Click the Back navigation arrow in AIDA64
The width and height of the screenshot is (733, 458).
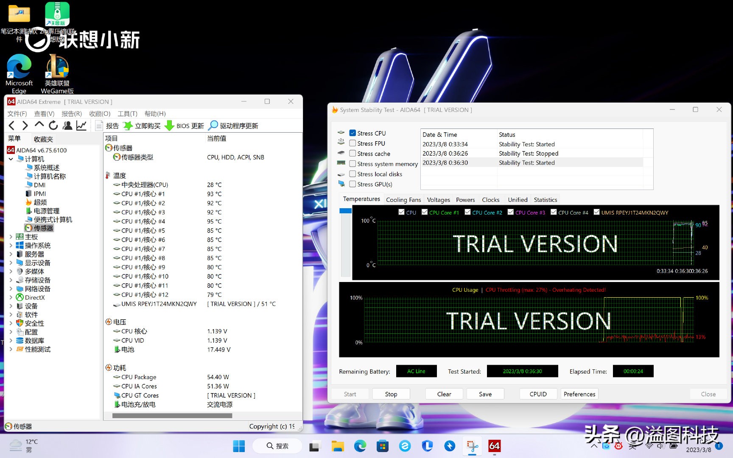12,126
